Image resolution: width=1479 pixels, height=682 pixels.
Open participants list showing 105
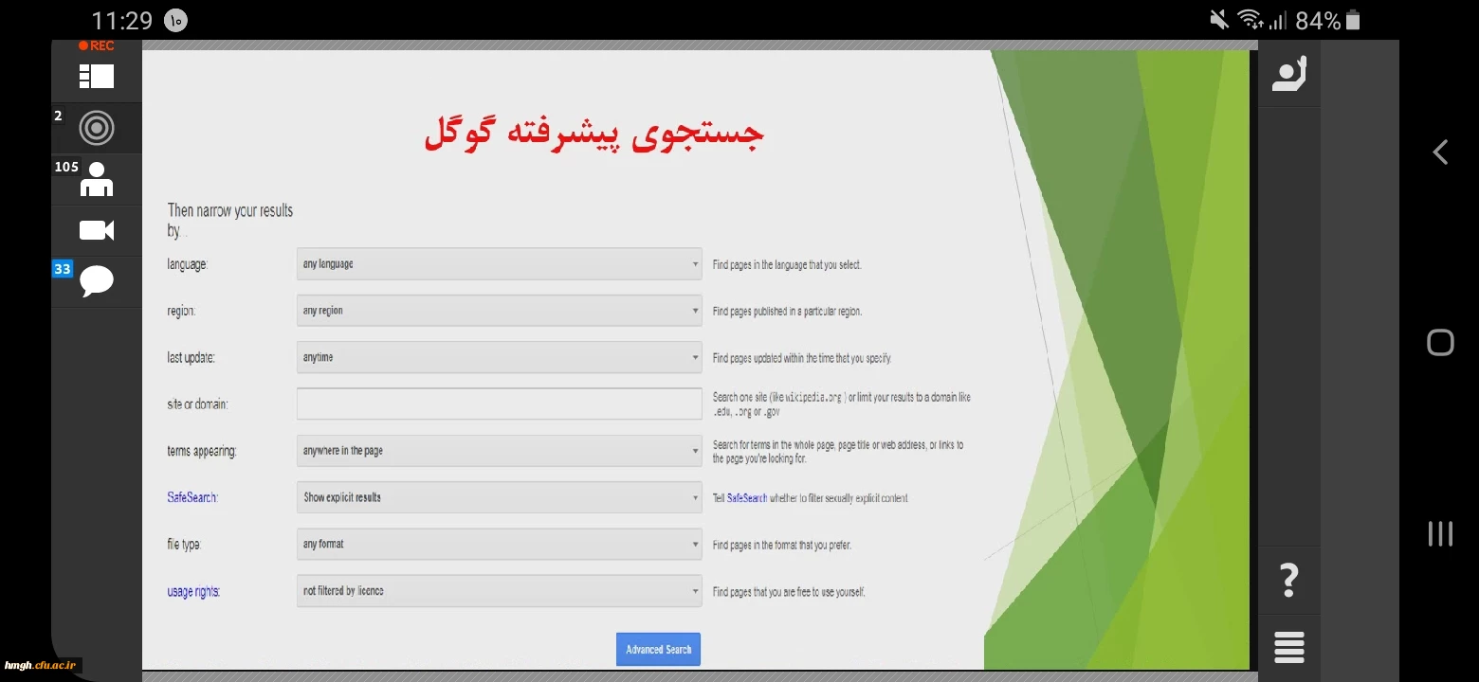(x=96, y=179)
